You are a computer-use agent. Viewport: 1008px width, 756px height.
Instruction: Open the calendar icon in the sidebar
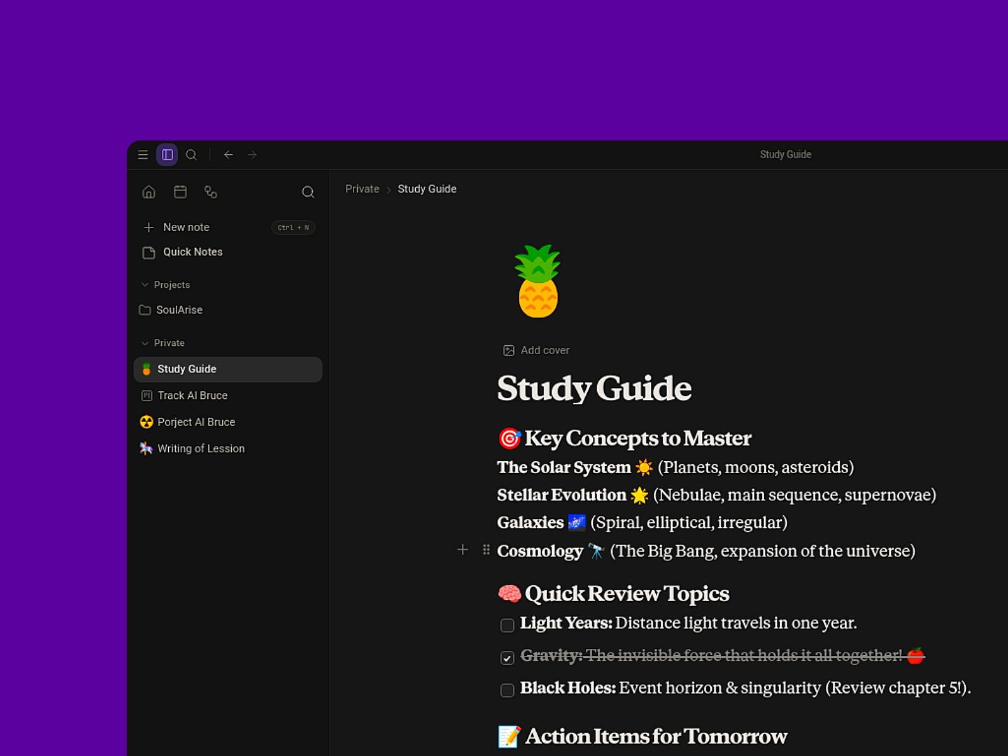pyautogui.click(x=180, y=192)
